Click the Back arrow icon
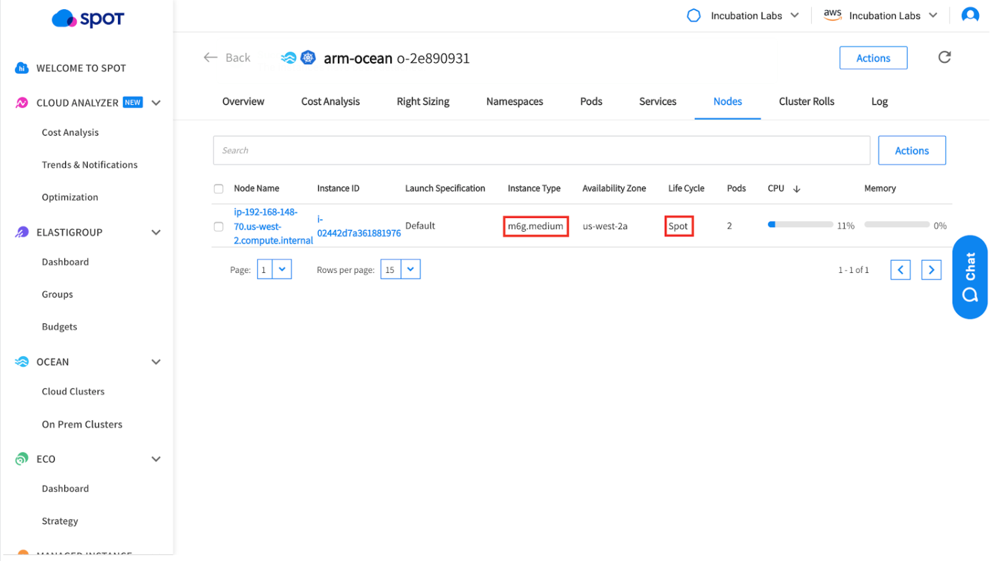 click(210, 58)
